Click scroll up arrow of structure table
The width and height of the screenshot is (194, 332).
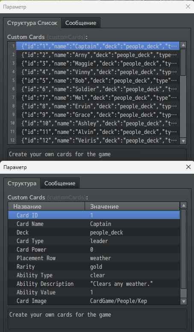pos(184,205)
